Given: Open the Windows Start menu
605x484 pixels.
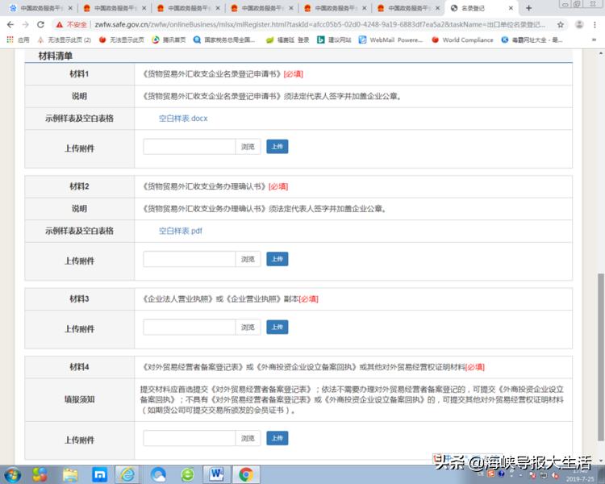Looking at the screenshot, I should coord(12,475).
